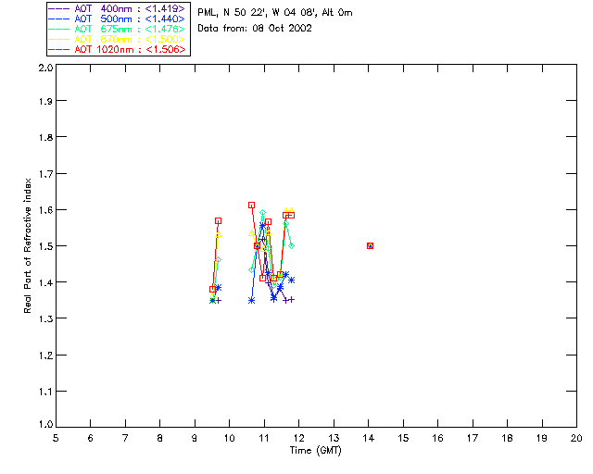Click the AOT 400nm legend entry
The image size is (593, 474).
point(117,8)
